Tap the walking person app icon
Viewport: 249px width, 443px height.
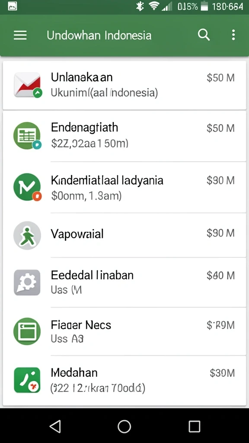point(27,235)
